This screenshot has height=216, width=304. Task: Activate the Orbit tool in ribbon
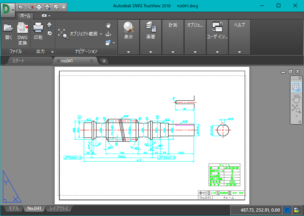click(x=108, y=34)
